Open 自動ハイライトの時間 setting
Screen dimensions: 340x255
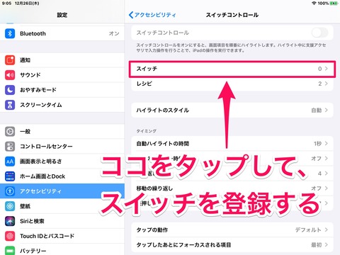click(232, 143)
